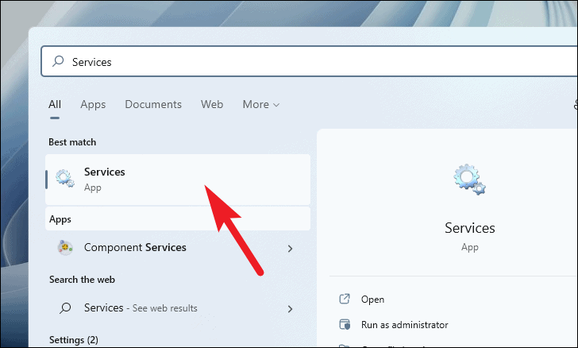
Task: Switch to the Documents filter tab
Action: (x=153, y=104)
